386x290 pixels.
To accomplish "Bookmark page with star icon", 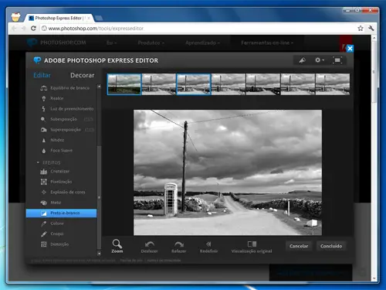I will [361, 29].
